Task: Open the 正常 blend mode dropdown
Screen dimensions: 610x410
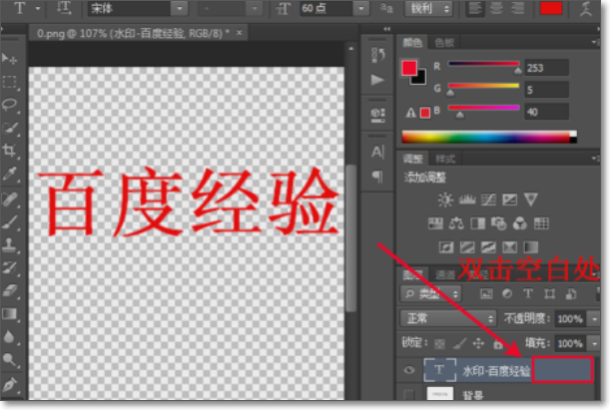Action: tap(448, 318)
